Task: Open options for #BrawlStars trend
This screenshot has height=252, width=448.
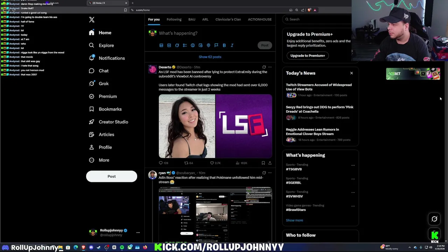Action: (353, 206)
